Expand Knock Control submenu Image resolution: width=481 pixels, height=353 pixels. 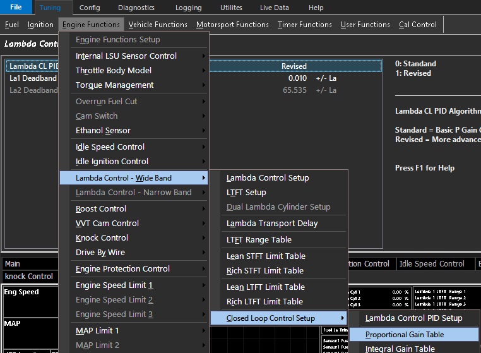tap(102, 238)
